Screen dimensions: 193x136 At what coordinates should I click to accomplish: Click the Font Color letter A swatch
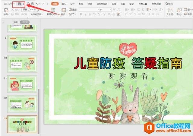click(99, 14)
